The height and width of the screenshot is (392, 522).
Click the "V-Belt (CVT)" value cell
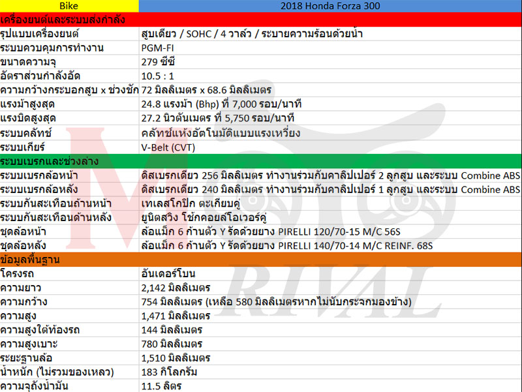click(330, 147)
